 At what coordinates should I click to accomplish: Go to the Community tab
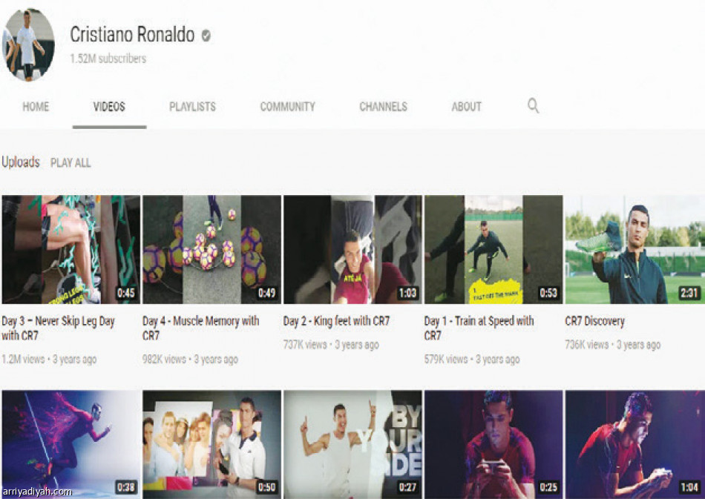tap(287, 107)
